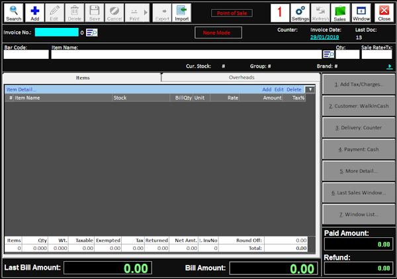Click the Round Off value cell
This screenshot has height=279, width=397.
click(x=286, y=240)
